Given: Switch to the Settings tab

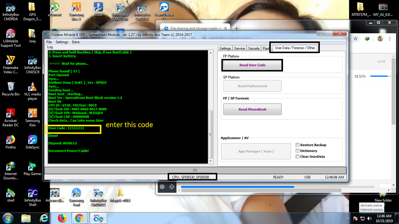Looking at the screenshot, I should 225,48.
